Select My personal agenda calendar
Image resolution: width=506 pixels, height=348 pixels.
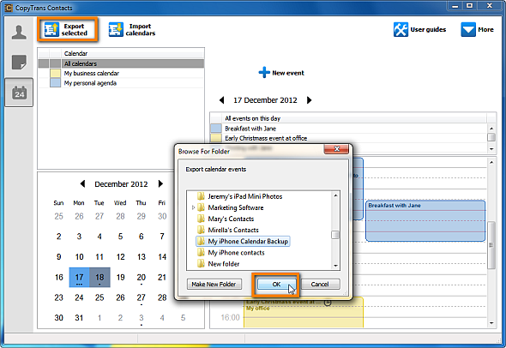coord(121,83)
